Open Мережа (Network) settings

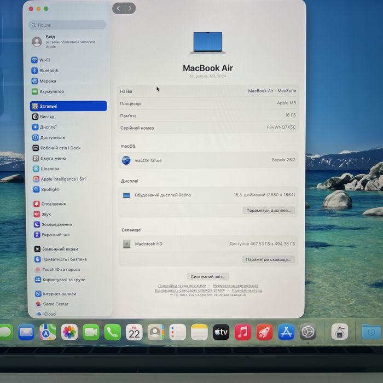(44, 81)
